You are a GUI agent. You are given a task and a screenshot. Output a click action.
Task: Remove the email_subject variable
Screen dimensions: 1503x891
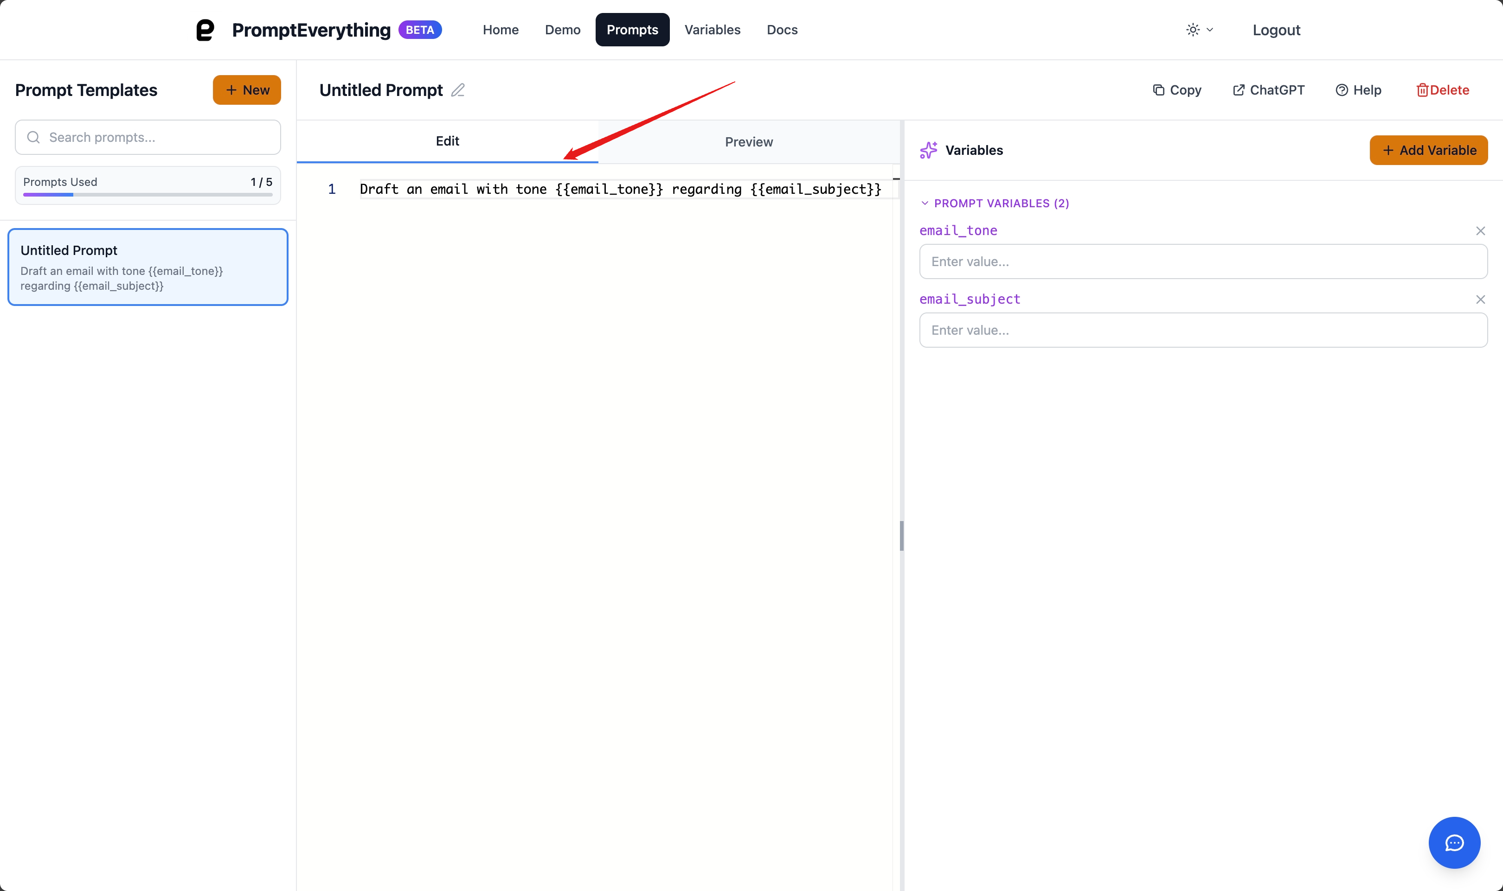tap(1481, 299)
